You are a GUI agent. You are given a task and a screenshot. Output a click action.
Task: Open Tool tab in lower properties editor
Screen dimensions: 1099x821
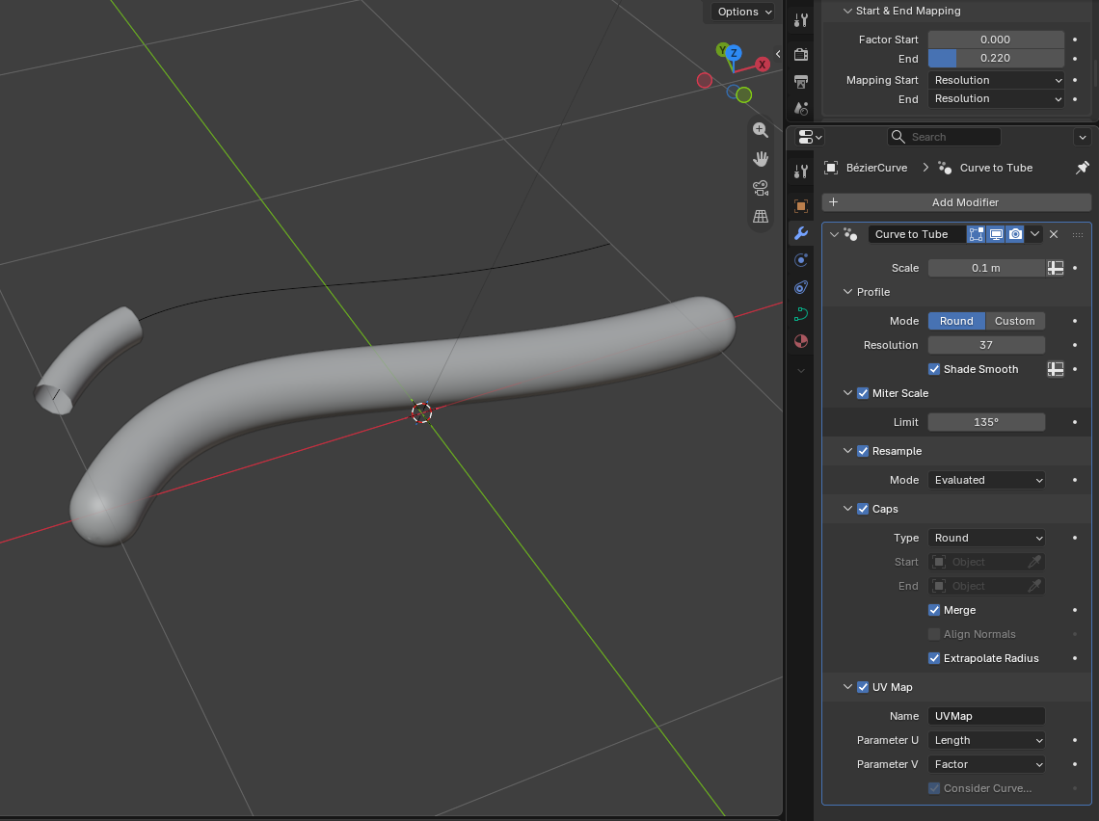pos(801,171)
